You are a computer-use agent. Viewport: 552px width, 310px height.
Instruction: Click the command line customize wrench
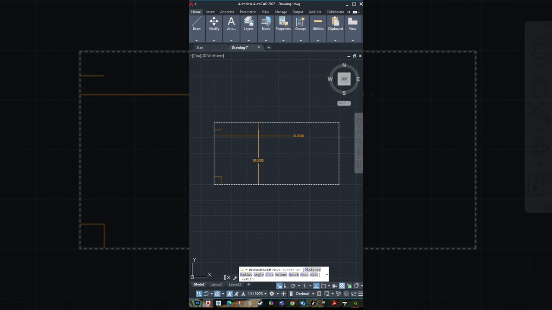point(235,278)
